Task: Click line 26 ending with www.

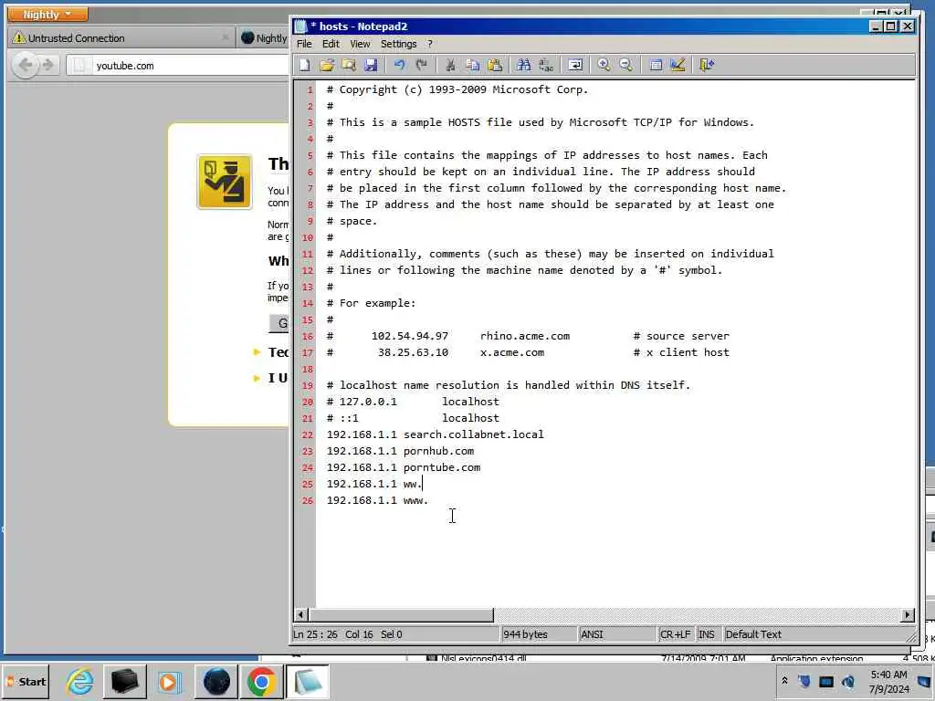Action: [377, 500]
